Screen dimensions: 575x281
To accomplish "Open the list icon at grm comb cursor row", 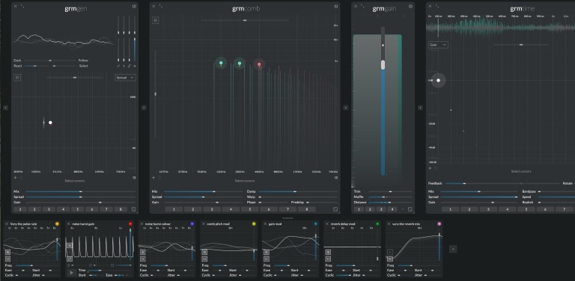I will 335,177.
